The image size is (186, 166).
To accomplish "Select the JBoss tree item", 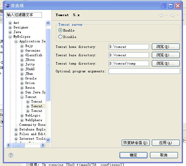I will [x=30, y=60].
